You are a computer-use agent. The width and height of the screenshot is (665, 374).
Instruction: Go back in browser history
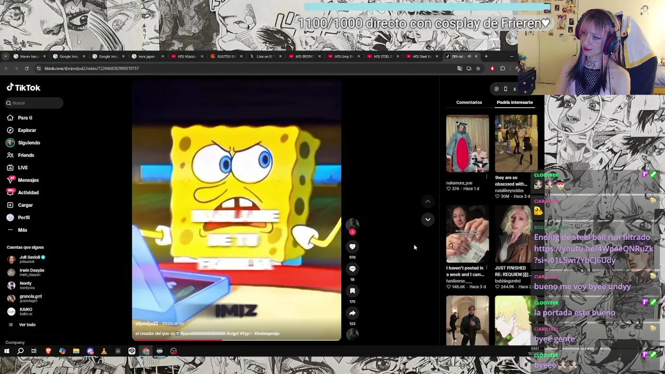[x=6, y=69]
